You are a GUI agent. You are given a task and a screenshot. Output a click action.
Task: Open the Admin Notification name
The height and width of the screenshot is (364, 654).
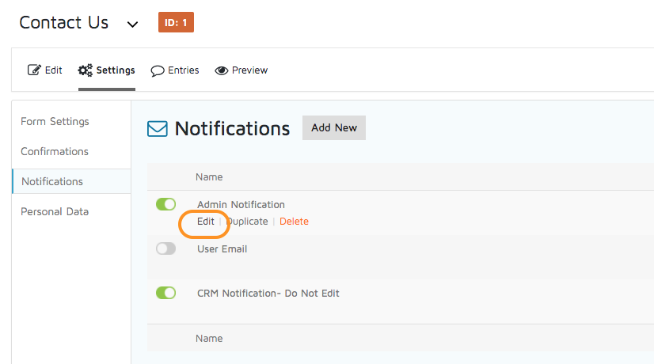pyautogui.click(x=241, y=205)
